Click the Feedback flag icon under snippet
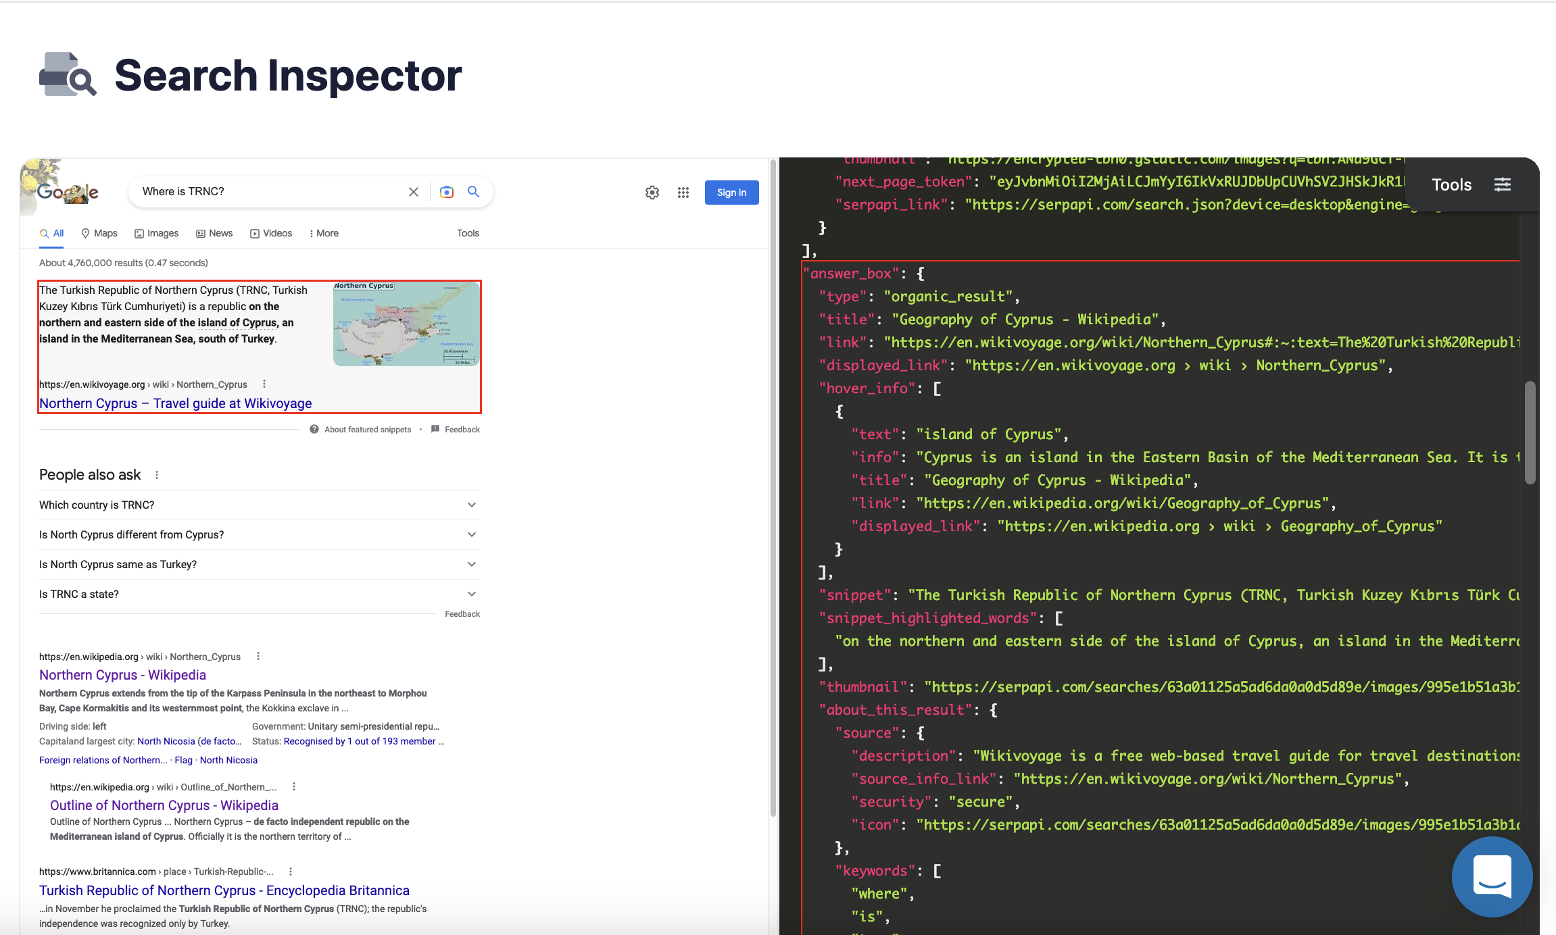Image resolution: width=1556 pixels, height=935 pixels. (x=436, y=429)
